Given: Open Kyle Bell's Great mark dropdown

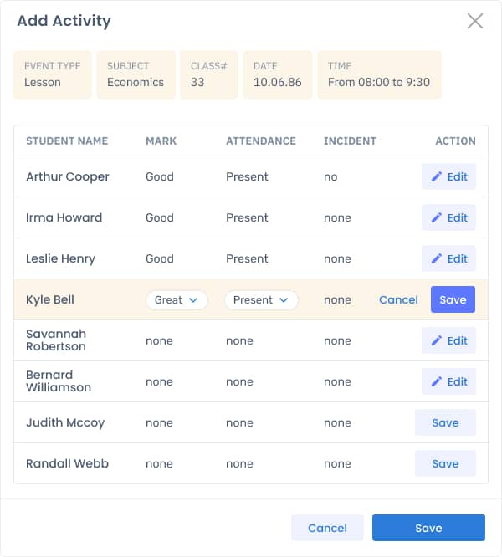Looking at the screenshot, I should click(177, 299).
